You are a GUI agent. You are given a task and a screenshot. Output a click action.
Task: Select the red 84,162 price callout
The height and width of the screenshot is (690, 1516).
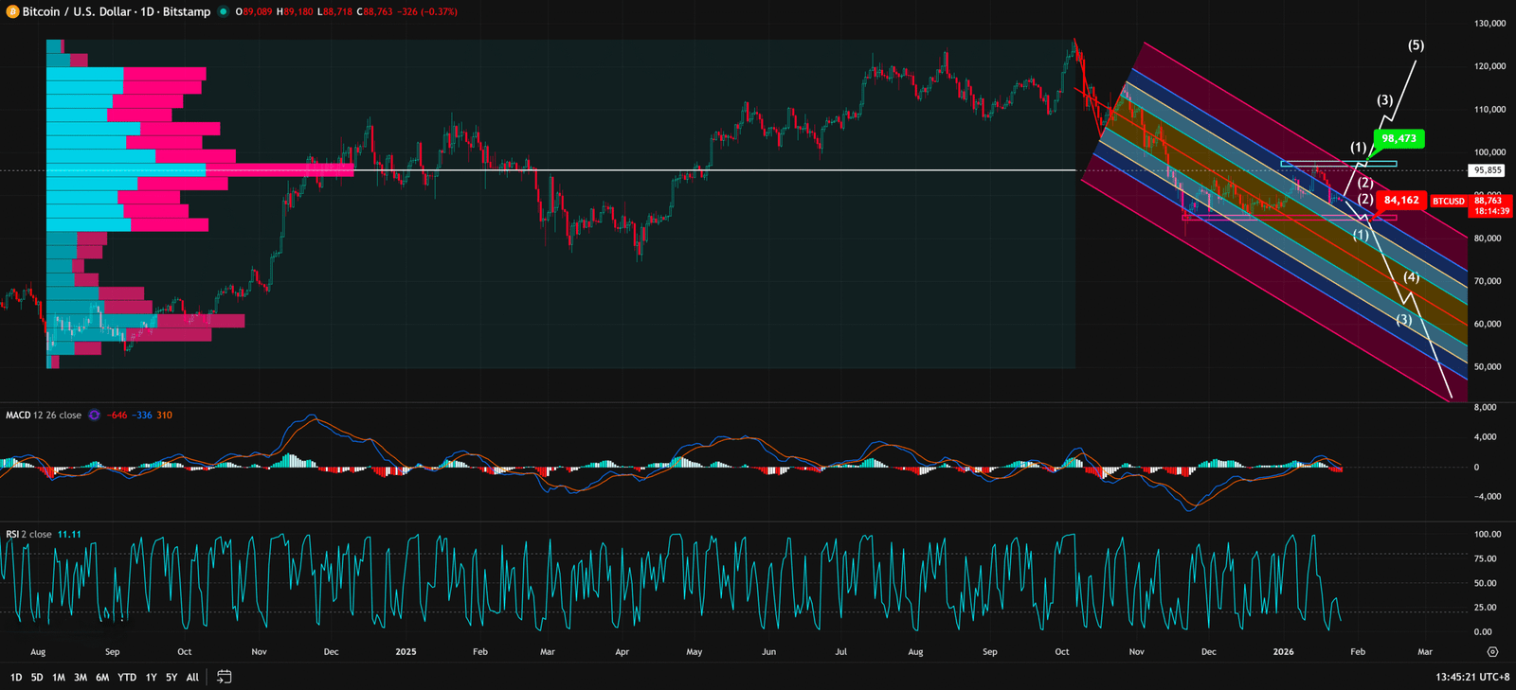(x=1400, y=201)
